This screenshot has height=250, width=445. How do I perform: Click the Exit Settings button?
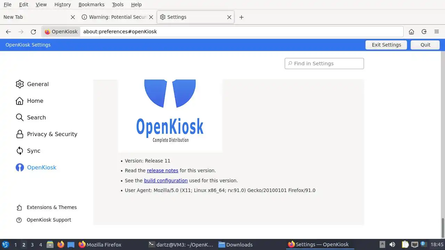coord(386,45)
